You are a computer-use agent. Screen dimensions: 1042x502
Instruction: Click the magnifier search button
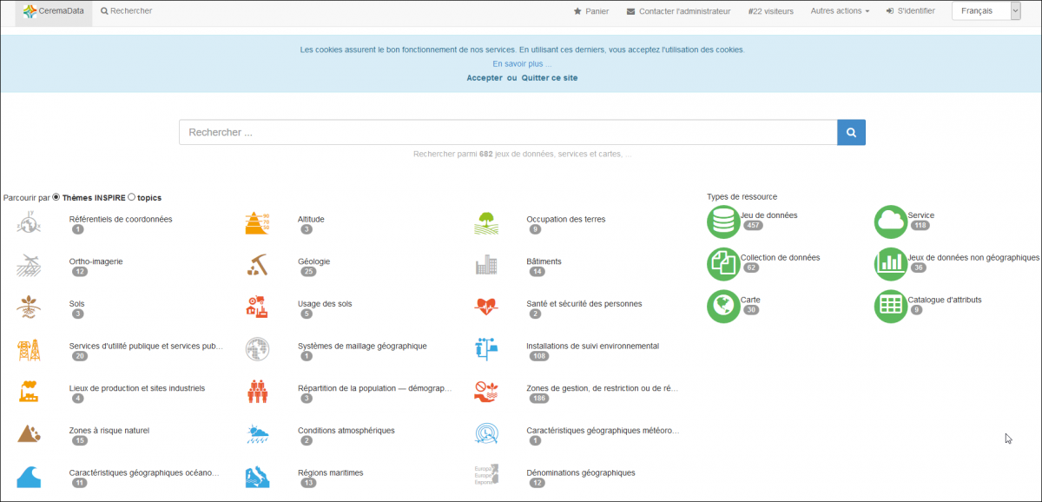point(851,133)
